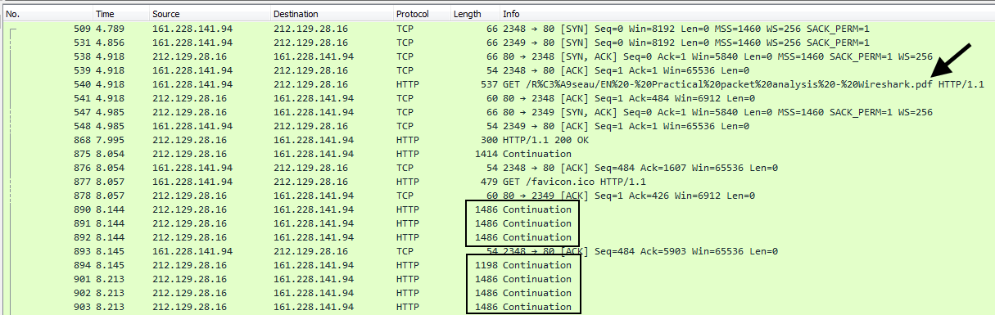Click length value 479

tap(490, 182)
